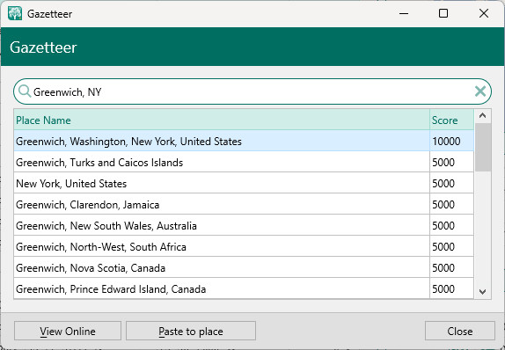Clear the search field with X icon
Image resolution: width=505 pixels, height=350 pixels.
pyautogui.click(x=480, y=91)
